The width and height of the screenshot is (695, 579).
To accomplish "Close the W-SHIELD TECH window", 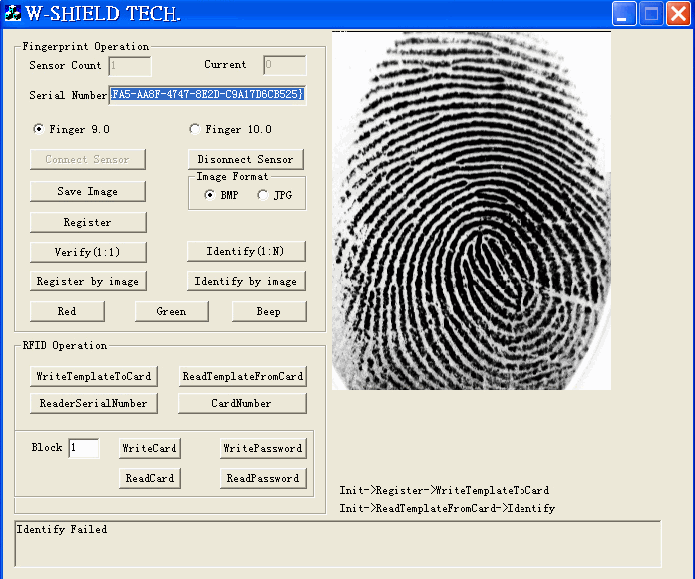I will 679,13.
